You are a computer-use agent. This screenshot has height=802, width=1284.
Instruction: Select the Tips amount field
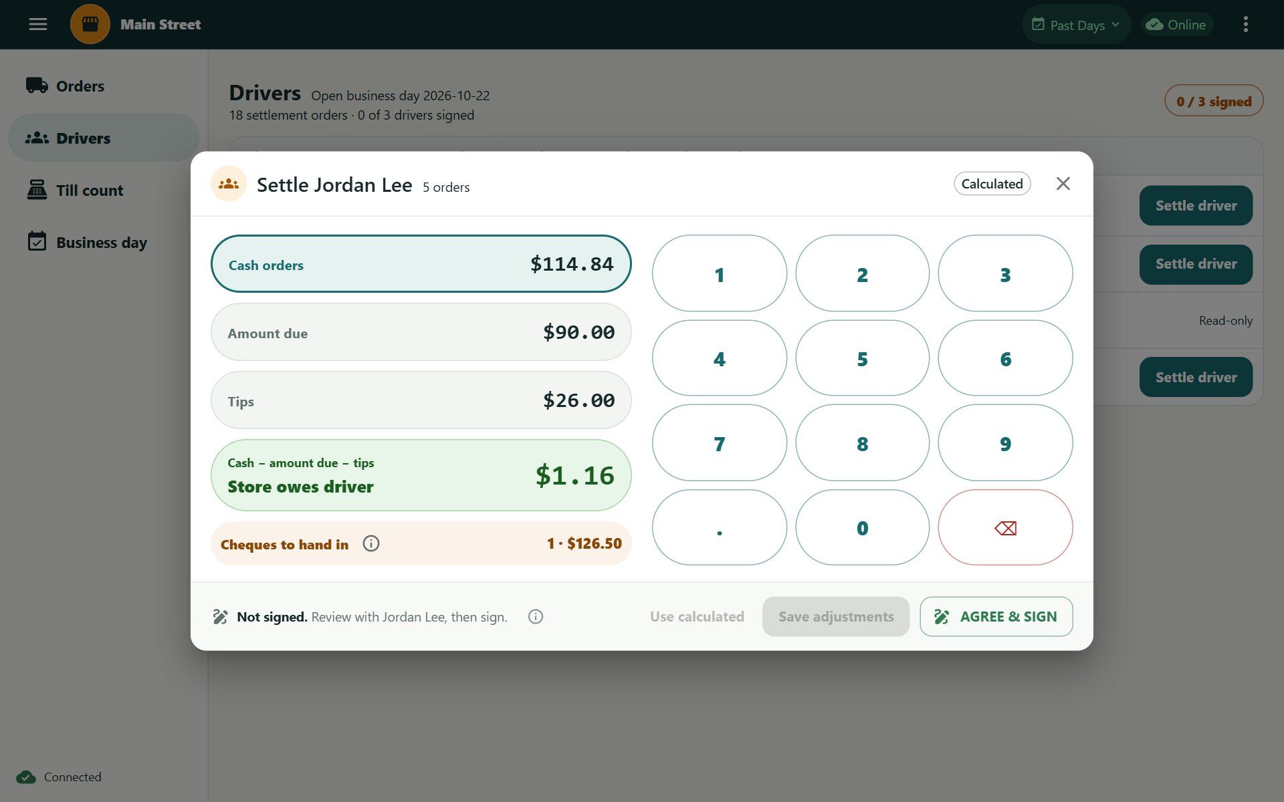(421, 400)
